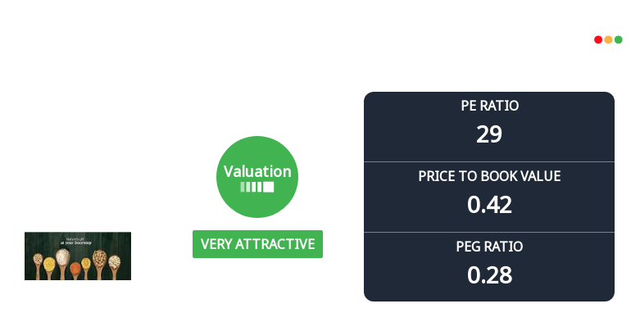Click the valuation meter bars inside the circle
This screenshot has height=331, width=631.
[257, 187]
